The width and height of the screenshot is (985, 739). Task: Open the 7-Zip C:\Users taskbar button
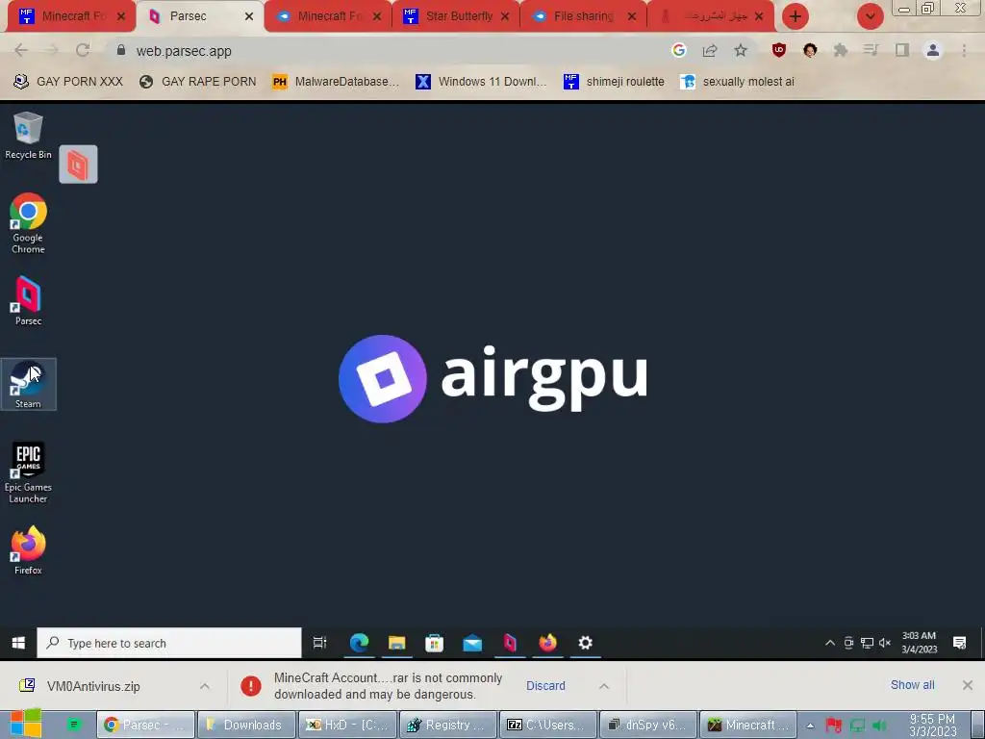pyautogui.click(x=548, y=726)
